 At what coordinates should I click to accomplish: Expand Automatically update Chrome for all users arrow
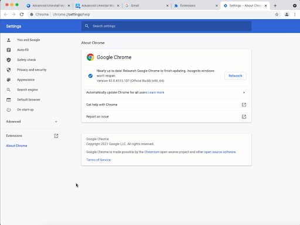point(244,92)
